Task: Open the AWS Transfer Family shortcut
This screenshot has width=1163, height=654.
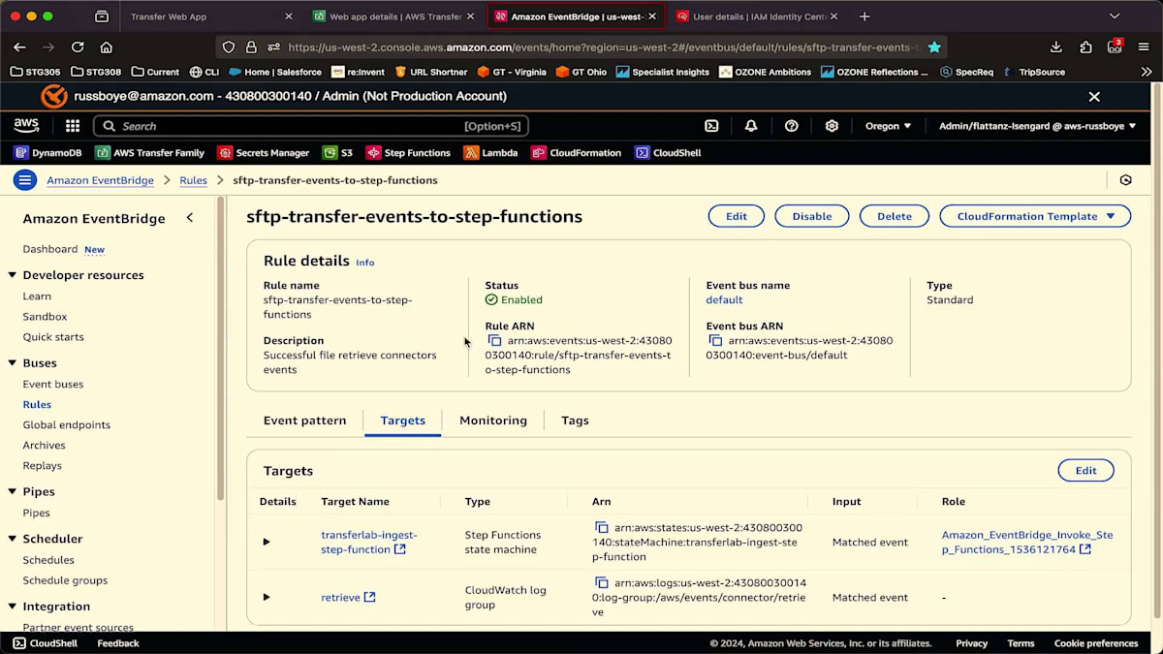Action: point(150,153)
